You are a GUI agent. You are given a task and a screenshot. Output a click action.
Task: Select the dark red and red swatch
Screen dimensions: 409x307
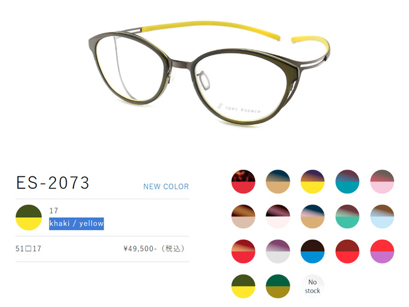tap(347, 252)
